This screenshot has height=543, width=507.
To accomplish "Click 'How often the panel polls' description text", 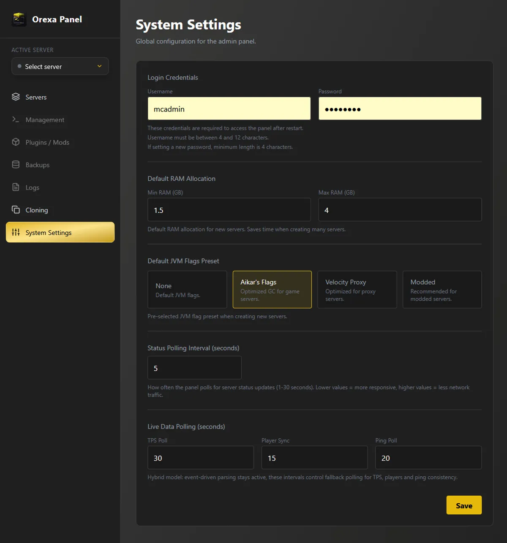I will (x=308, y=391).
